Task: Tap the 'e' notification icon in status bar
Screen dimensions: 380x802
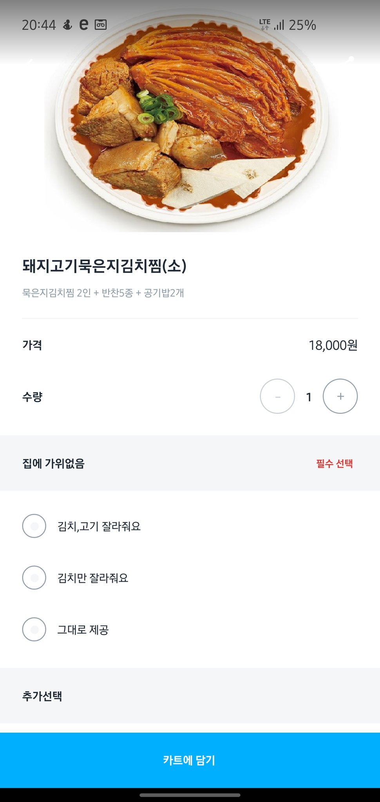Action: click(x=83, y=25)
